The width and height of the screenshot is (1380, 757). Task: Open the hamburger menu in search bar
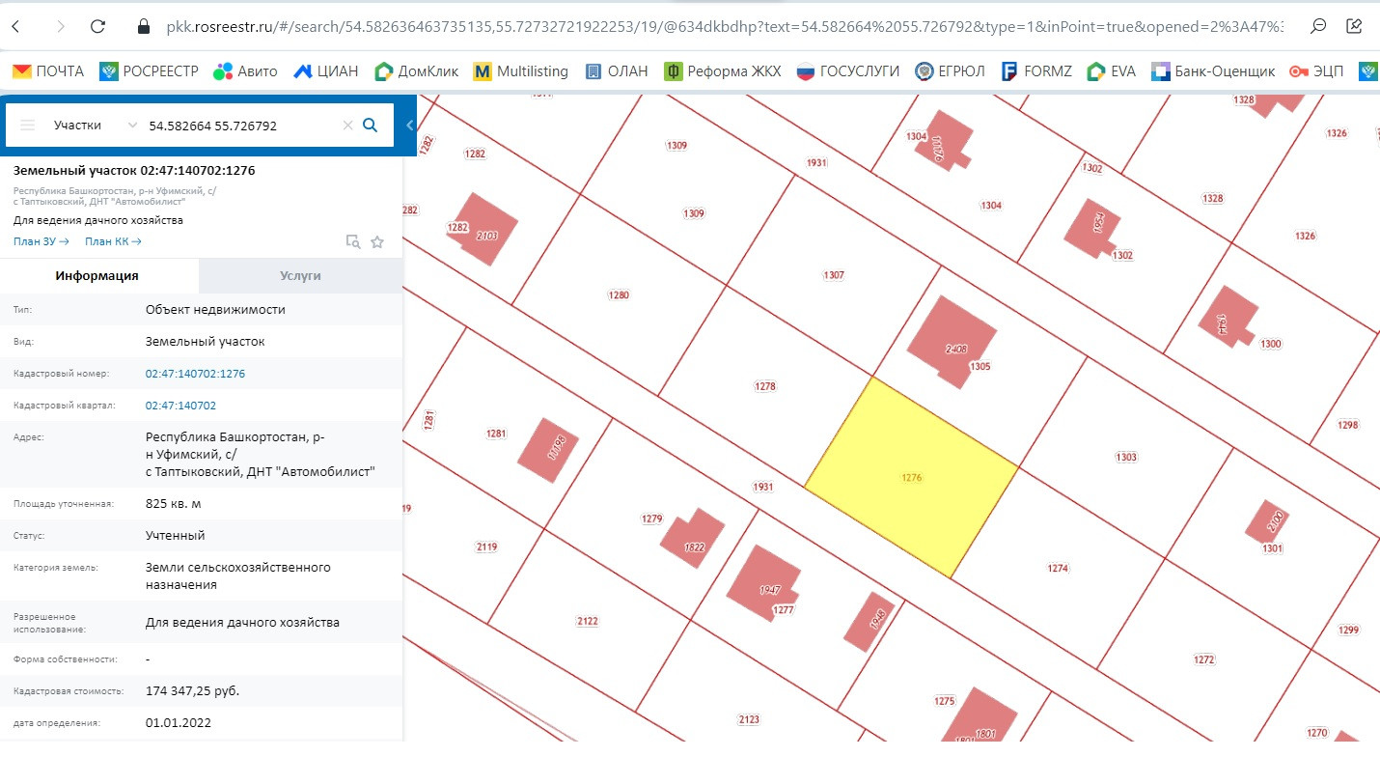click(x=27, y=126)
